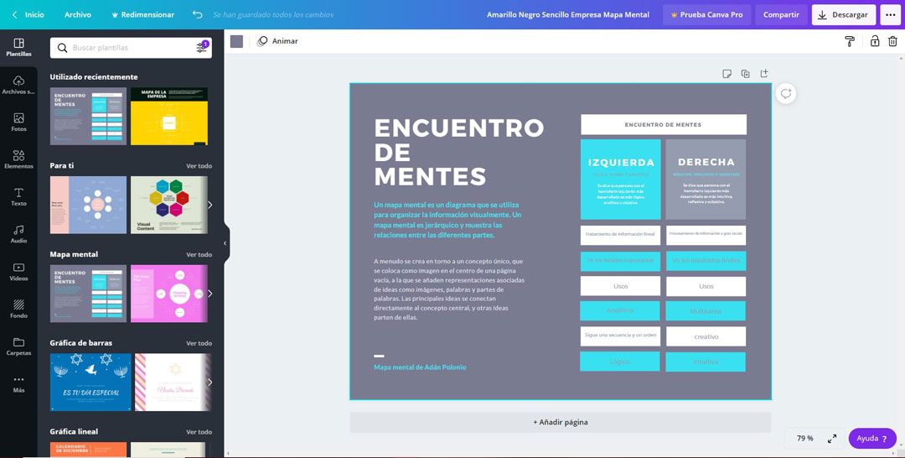Open the Texto sidebar tab
The width and height of the screenshot is (905, 458).
(18, 197)
